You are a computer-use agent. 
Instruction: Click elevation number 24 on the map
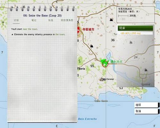(136, 57)
